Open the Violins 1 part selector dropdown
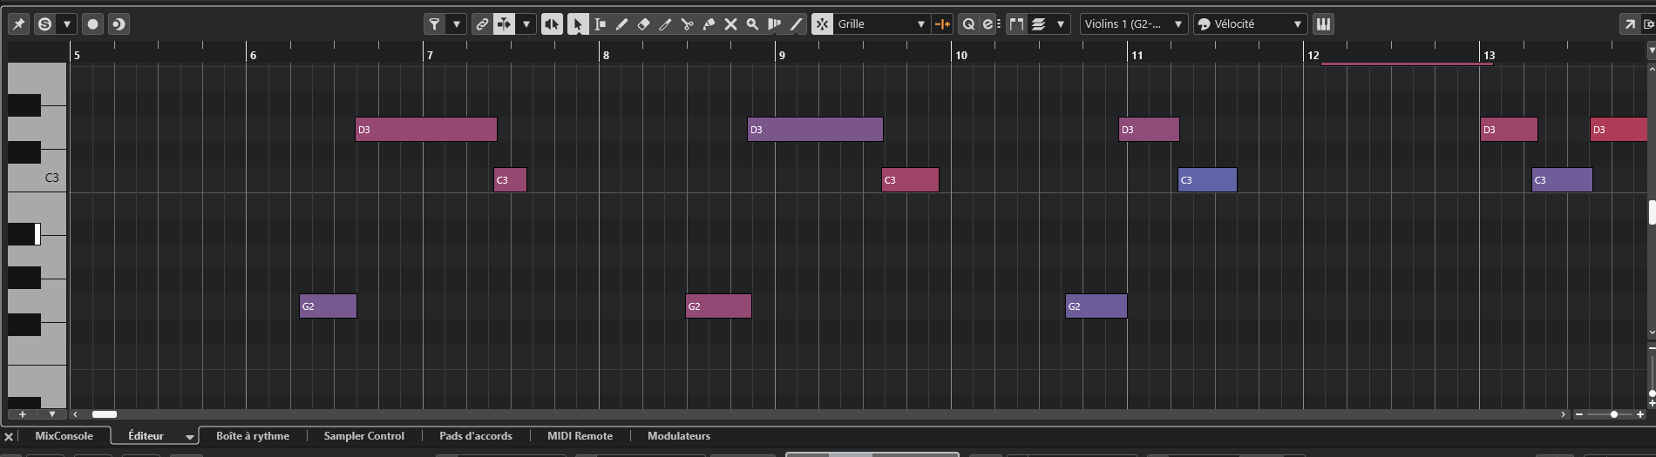This screenshot has height=457, width=1656. pos(1133,24)
